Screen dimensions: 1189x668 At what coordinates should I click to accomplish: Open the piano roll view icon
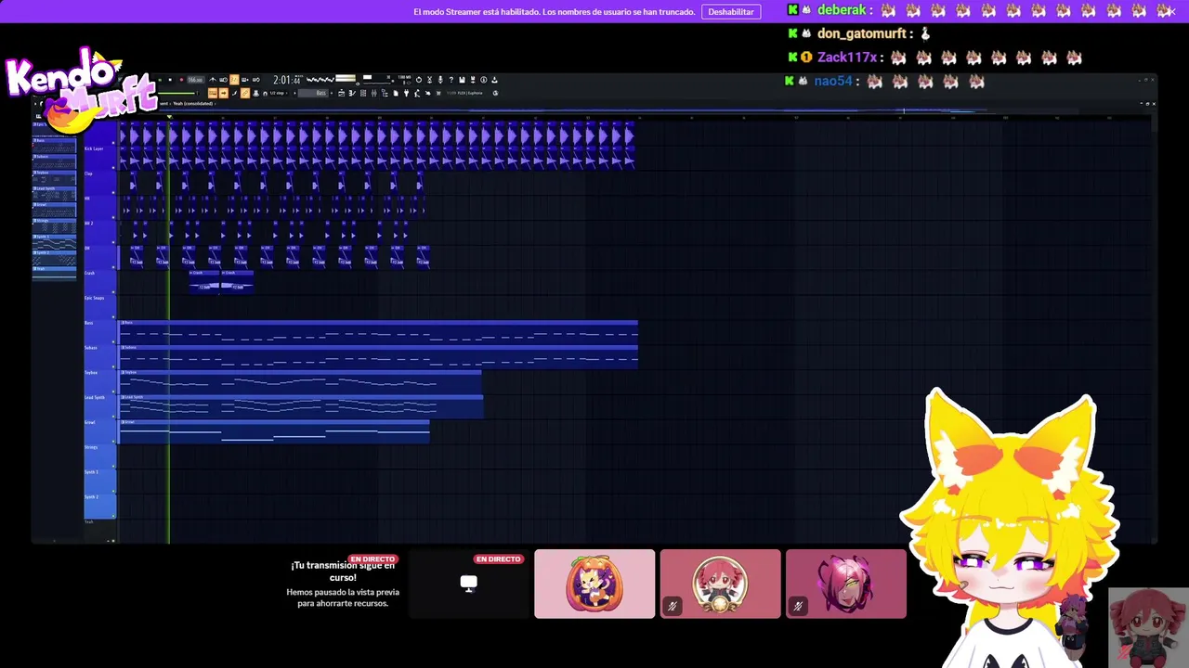point(352,93)
